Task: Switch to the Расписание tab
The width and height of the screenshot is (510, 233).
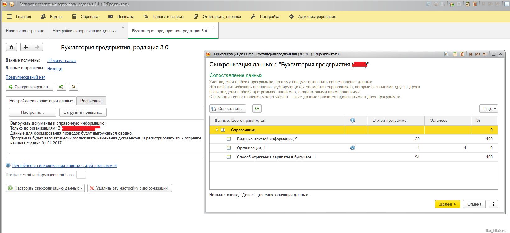Action: click(91, 101)
